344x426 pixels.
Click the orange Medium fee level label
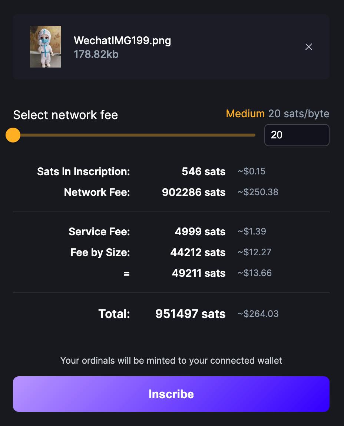coord(245,114)
